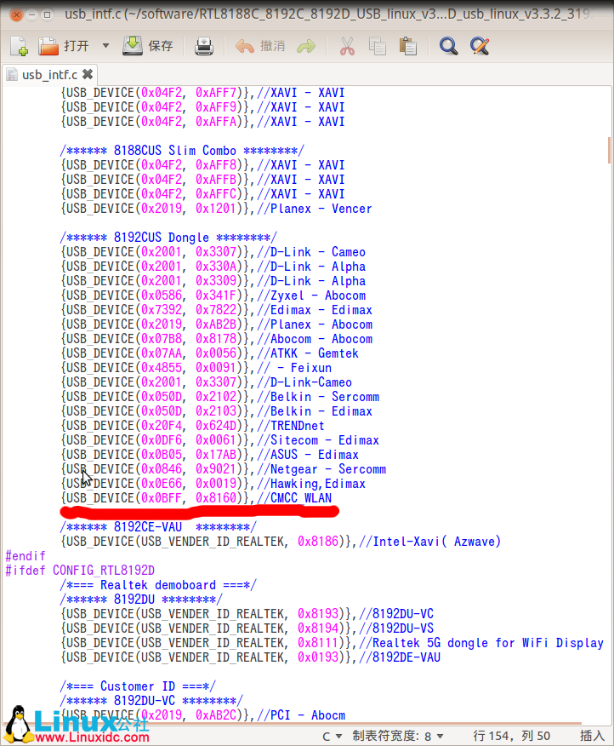Save the file with 保存 button

click(148, 46)
